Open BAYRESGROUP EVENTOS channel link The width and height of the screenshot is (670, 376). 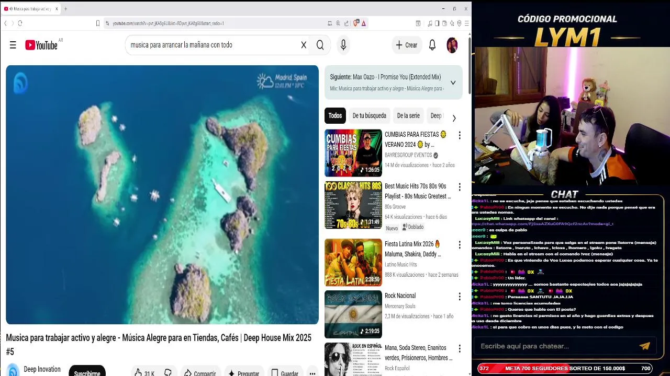408,155
